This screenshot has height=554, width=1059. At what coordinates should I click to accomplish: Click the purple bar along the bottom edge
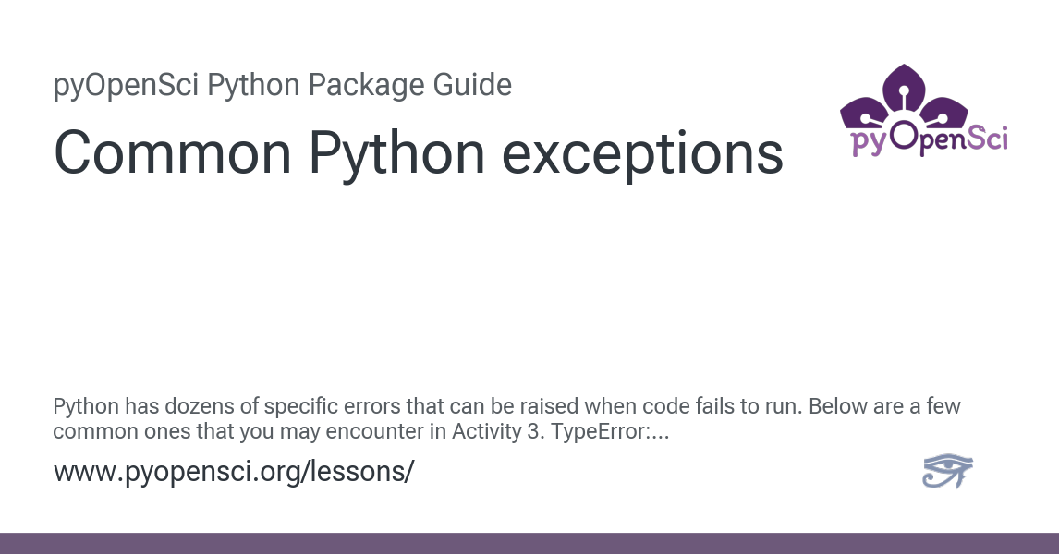click(529, 543)
